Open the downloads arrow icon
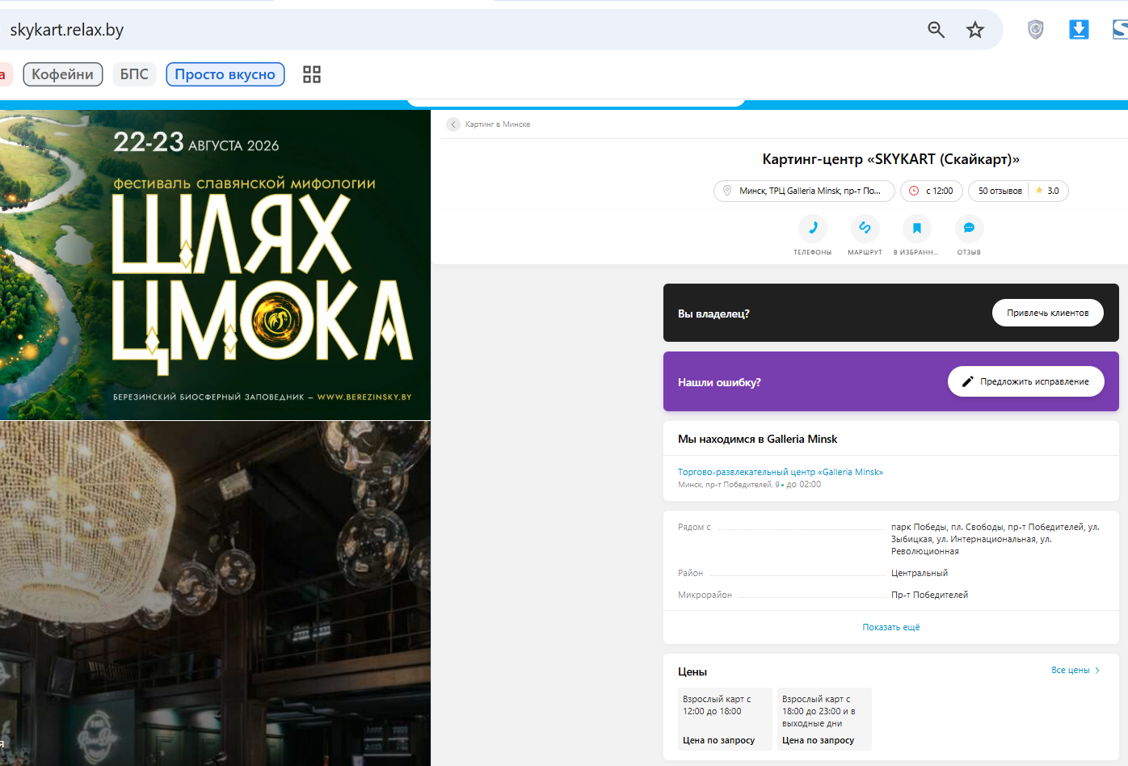The image size is (1128, 766). pyautogui.click(x=1079, y=30)
